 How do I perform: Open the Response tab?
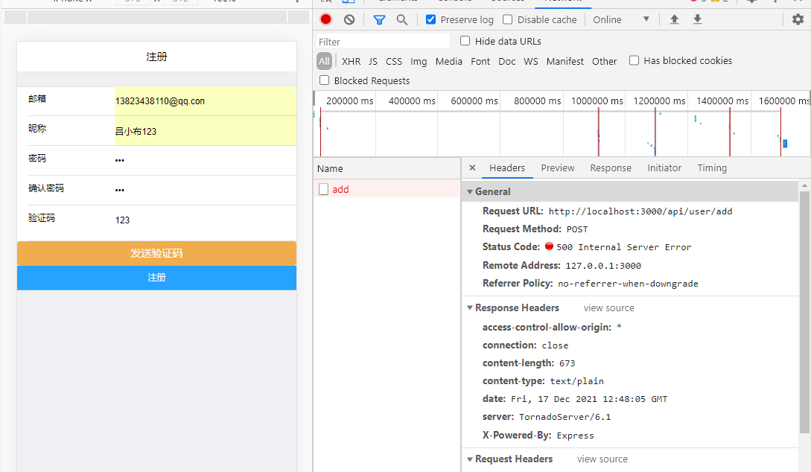[x=611, y=168]
